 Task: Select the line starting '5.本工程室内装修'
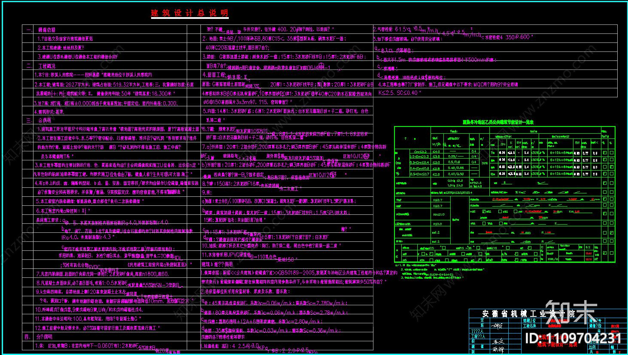click(90, 201)
